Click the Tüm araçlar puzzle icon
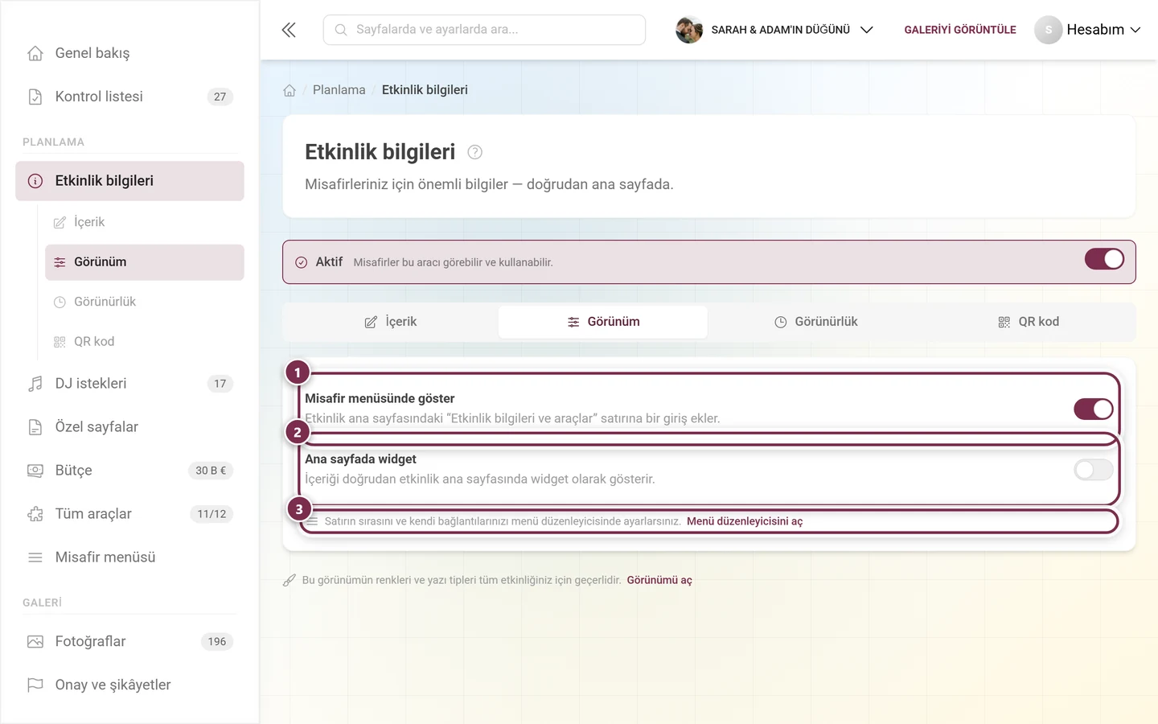The image size is (1158, 724). (35, 514)
